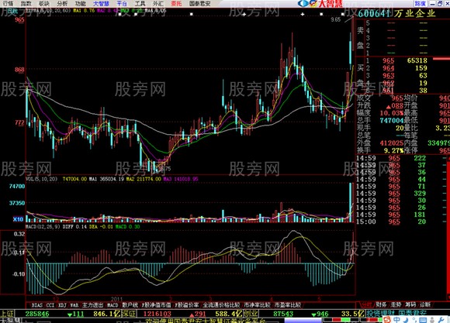
Task: Open the 工具 menu
Action: tap(140, 3)
